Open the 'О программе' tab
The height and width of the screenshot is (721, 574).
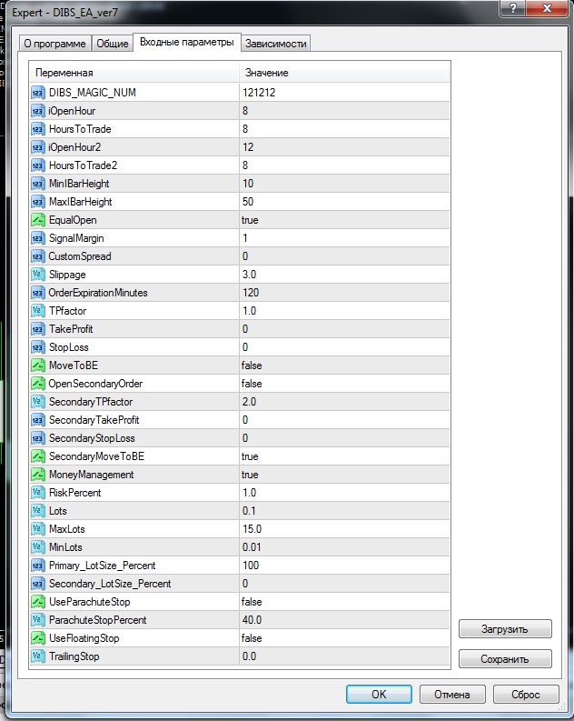click(x=54, y=44)
